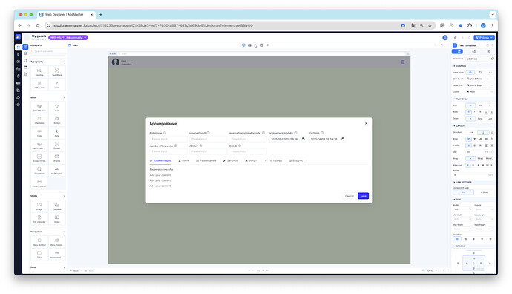
Task: Click the blue Save button
Action: coord(363,196)
